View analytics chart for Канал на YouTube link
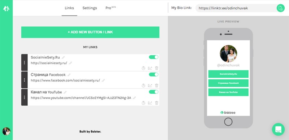Viewport: 289px width, 140px height. point(150,103)
